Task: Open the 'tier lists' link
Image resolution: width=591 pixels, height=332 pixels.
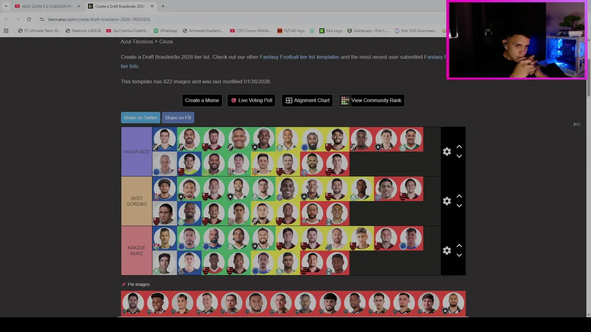Action: [129, 66]
